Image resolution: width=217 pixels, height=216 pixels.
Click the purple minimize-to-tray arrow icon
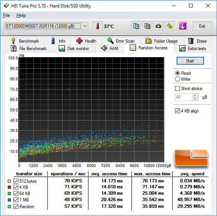tap(183, 26)
